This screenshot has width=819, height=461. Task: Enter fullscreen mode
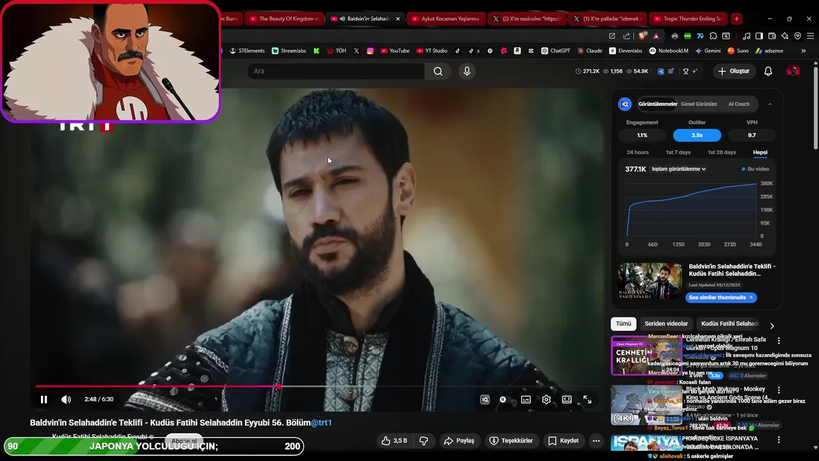click(587, 400)
